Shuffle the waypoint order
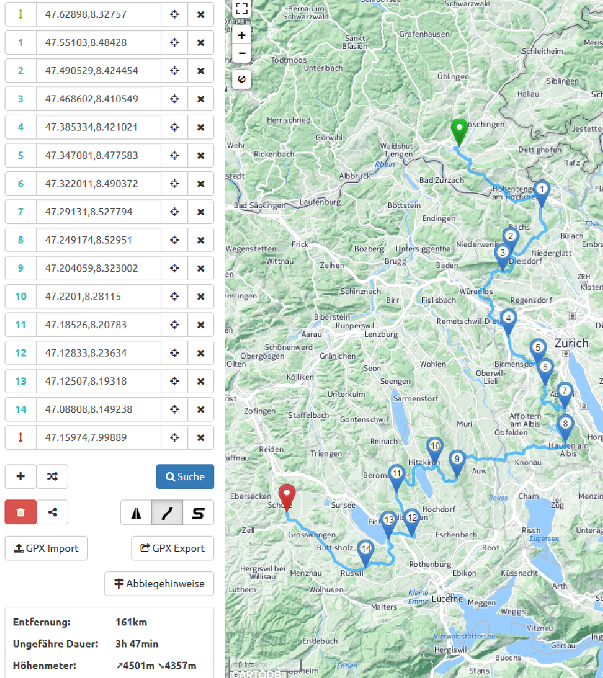This screenshot has width=603, height=678. [52, 476]
